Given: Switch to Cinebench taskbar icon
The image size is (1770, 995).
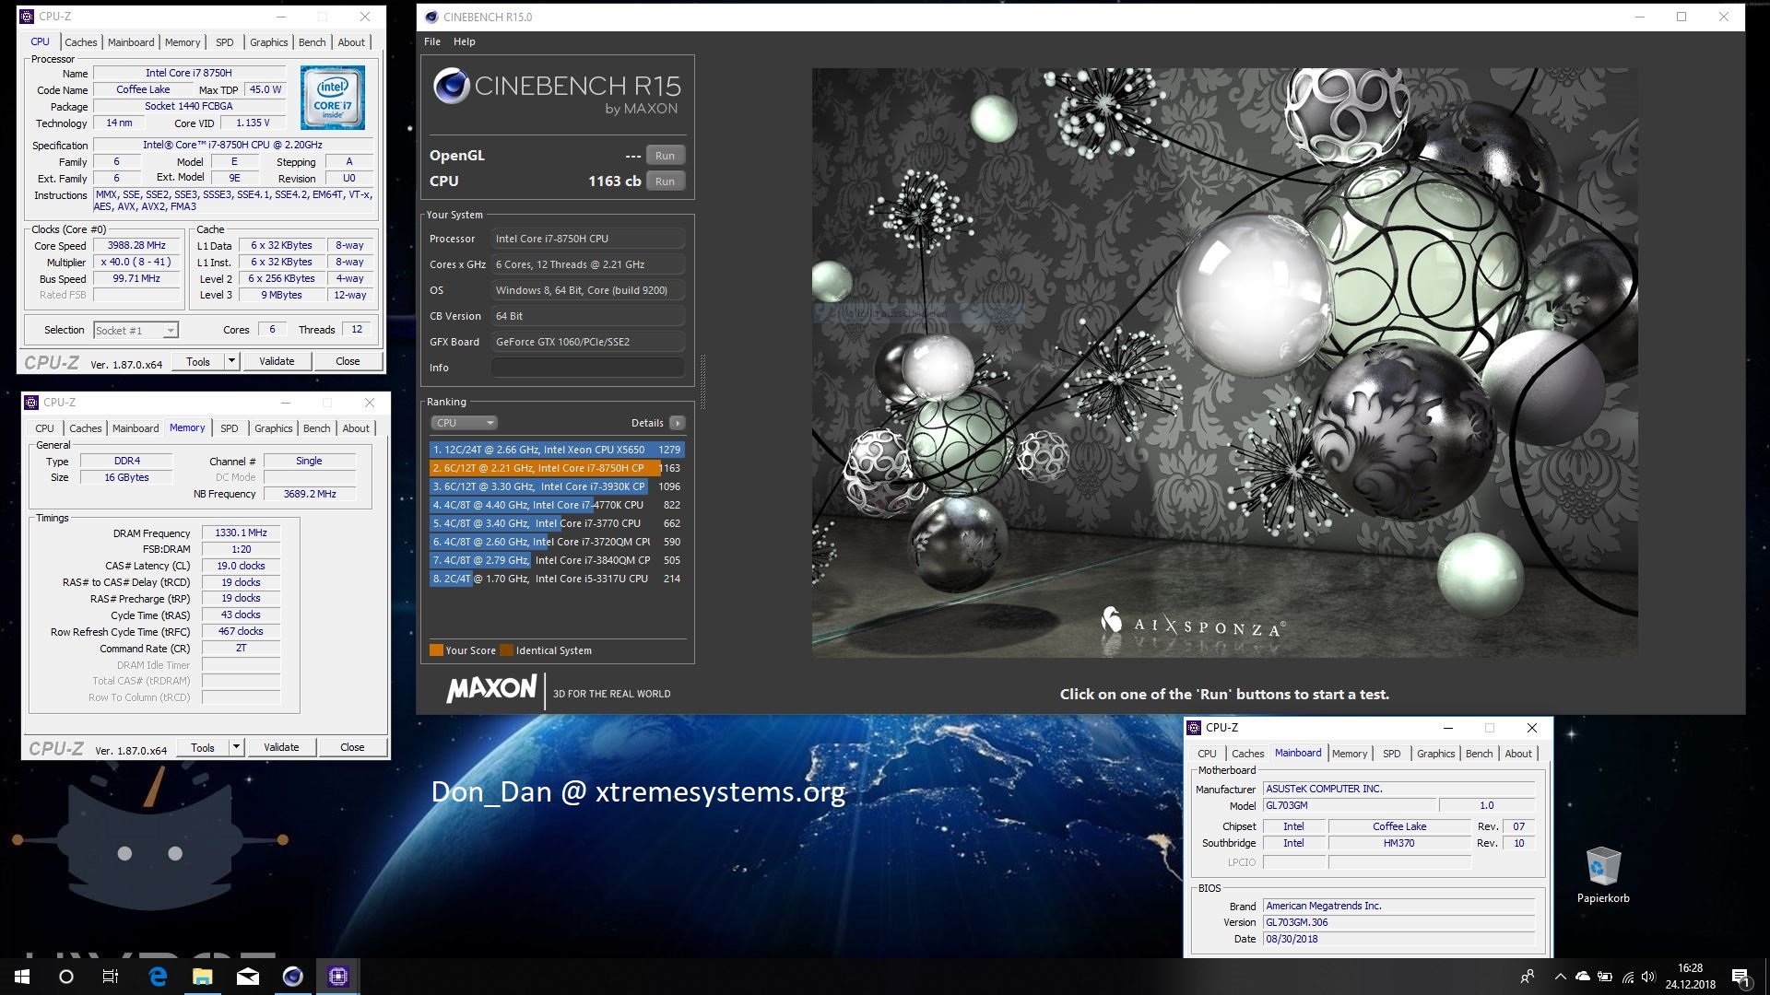Looking at the screenshot, I should [x=293, y=977].
